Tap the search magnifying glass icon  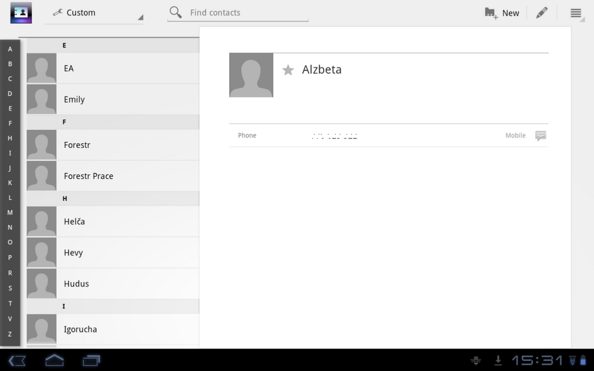pos(175,12)
